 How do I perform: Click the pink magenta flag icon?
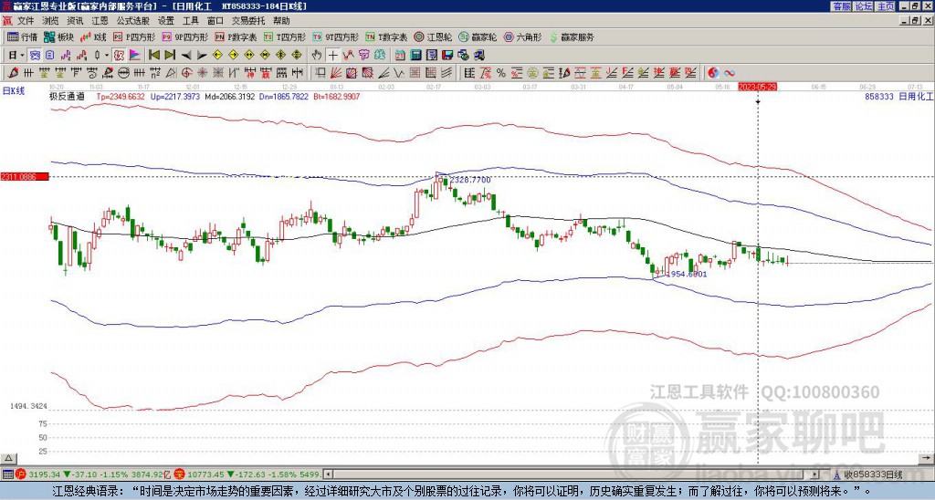(135, 56)
